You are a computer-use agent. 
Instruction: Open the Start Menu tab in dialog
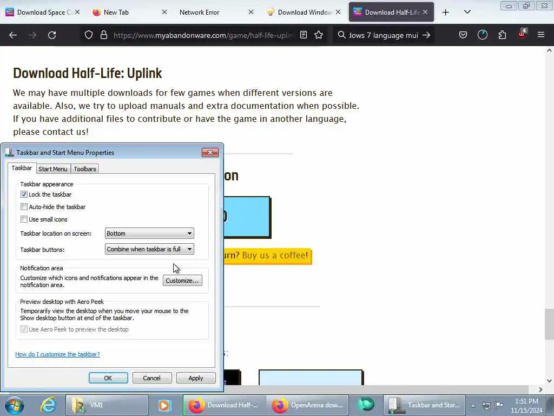(x=53, y=169)
